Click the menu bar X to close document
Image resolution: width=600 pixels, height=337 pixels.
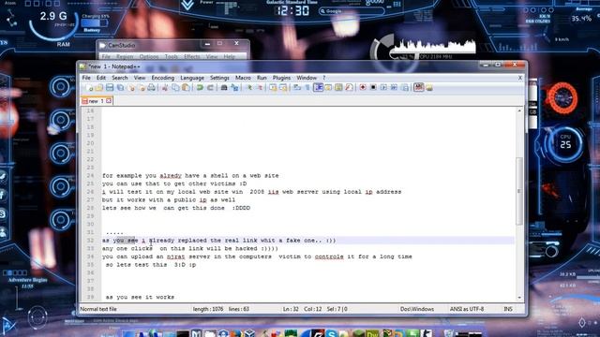click(519, 78)
